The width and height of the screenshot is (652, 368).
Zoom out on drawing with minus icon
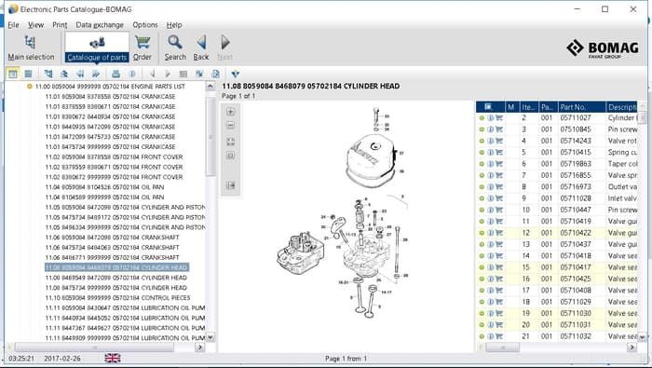click(x=231, y=125)
